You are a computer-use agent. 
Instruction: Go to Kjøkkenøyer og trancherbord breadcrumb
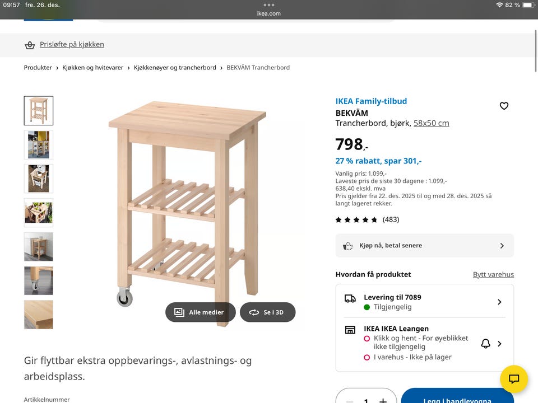(175, 68)
